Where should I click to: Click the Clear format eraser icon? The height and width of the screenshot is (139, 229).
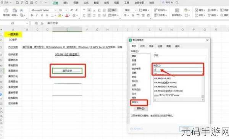pos(74,15)
